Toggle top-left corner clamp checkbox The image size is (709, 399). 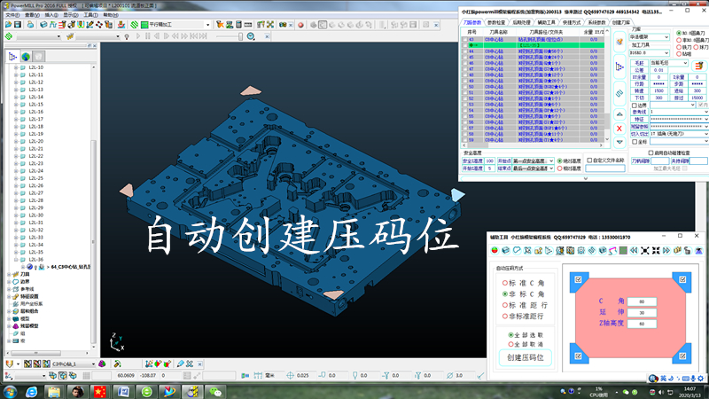[x=578, y=279]
